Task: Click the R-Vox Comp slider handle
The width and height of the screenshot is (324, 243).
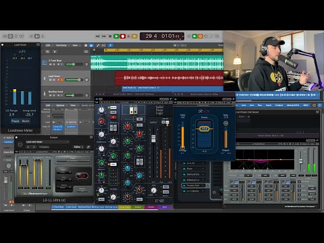Action: pos(204,129)
